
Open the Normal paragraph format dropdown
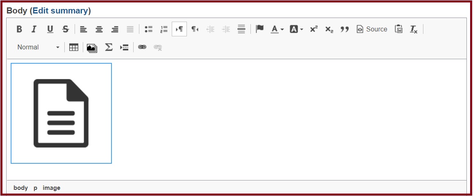pos(38,47)
